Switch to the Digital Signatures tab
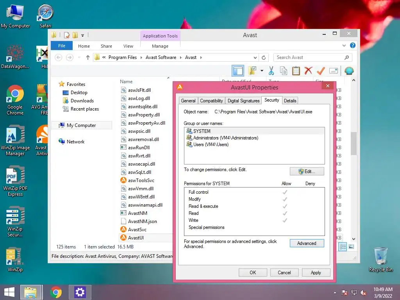Viewport: 400px width, 300px height. (x=244, y=101)
